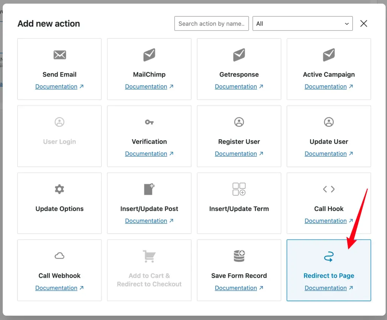
Task: Pick the Getresponse action icon
Action: (x=239, y=55)
